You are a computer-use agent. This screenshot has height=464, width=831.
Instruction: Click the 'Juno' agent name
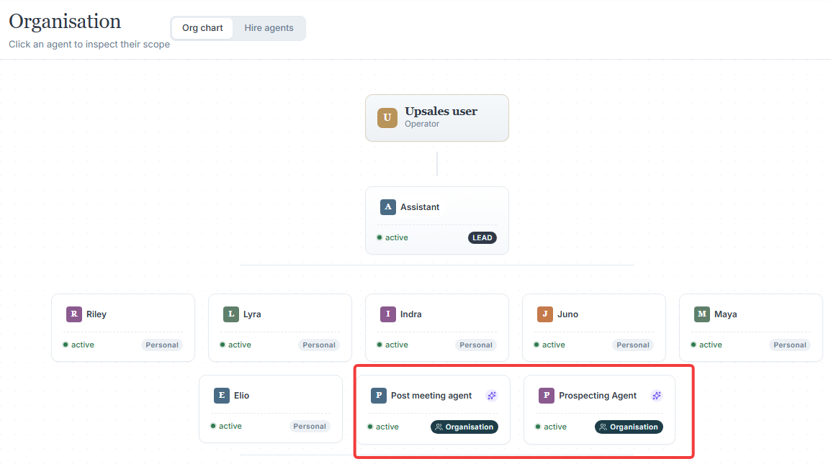567,314
